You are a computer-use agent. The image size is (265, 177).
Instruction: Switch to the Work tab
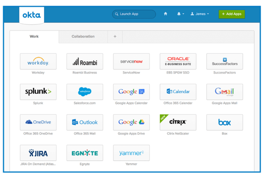pos(34,37)
